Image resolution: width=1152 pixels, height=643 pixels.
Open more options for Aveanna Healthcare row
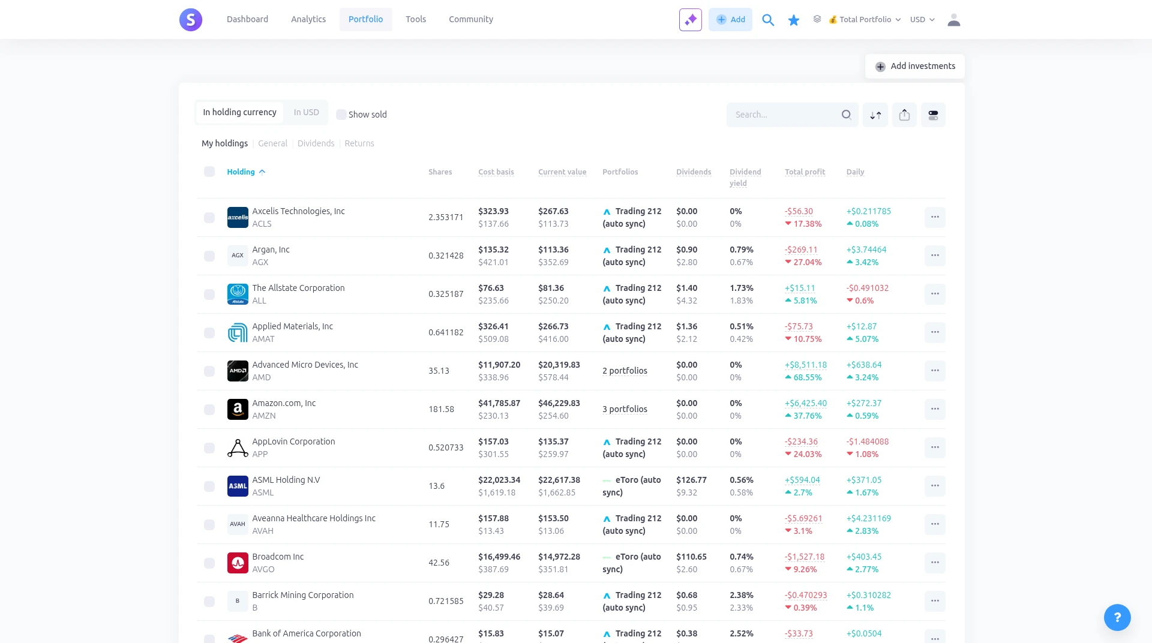935,524
